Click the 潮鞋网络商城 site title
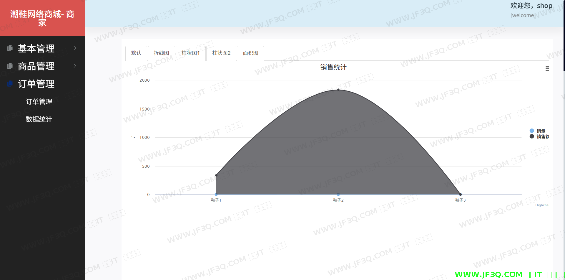The height and width of the screenshot is (280, 565). point(42,18)
